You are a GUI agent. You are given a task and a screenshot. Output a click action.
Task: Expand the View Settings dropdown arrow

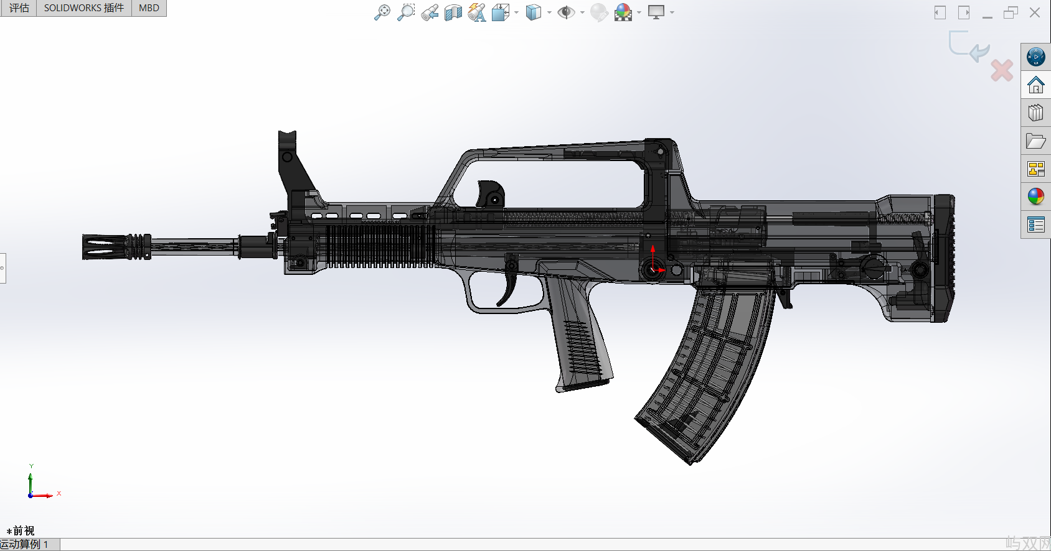tap(672, 12)
